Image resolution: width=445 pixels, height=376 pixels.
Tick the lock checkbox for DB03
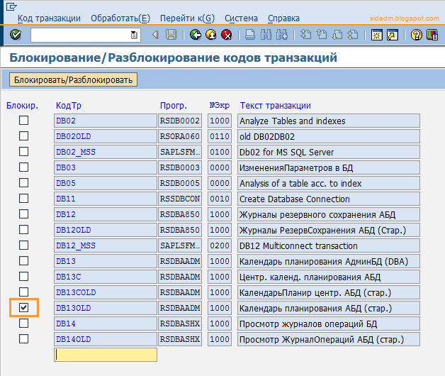24,167
